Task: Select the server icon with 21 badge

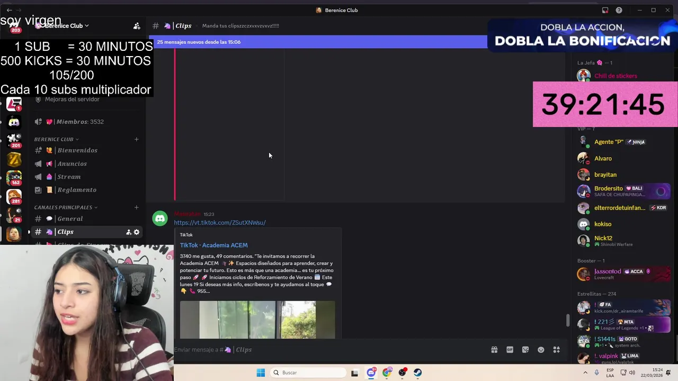Action: coord(14,215)
